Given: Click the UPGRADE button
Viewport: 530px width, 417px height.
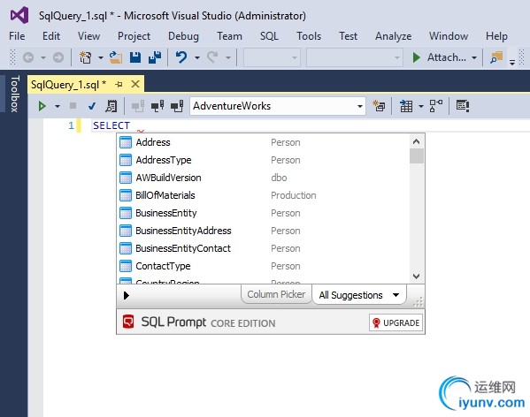Looking at the screenshot, I should pos(396,322).
